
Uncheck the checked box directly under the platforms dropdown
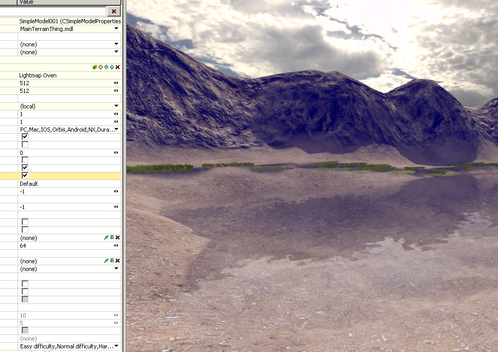coord(25,137)
